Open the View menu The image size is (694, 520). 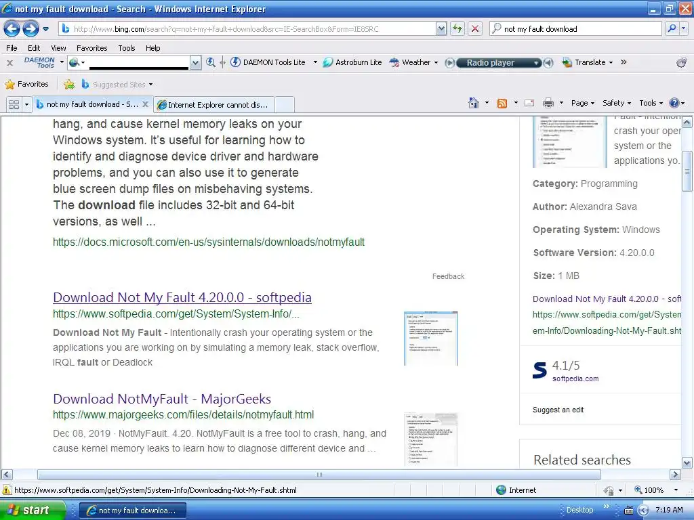pyautogui.click(x=58, y=48)
